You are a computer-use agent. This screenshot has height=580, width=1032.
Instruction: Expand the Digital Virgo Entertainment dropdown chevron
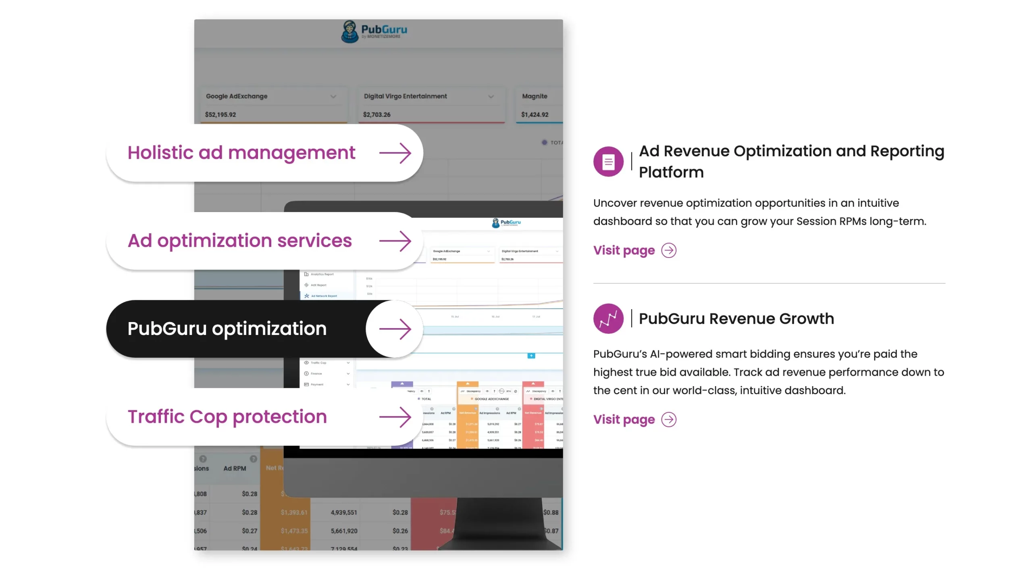[x=491, y=96]
